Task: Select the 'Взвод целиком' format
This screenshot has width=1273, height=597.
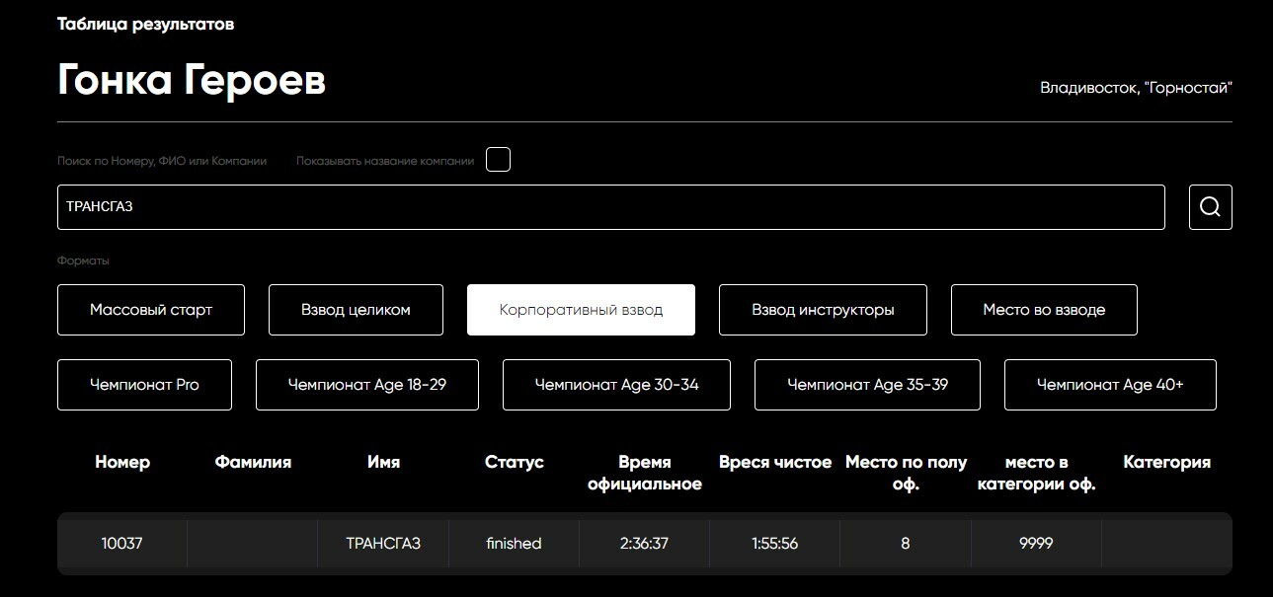Action: tap(356, 310)
